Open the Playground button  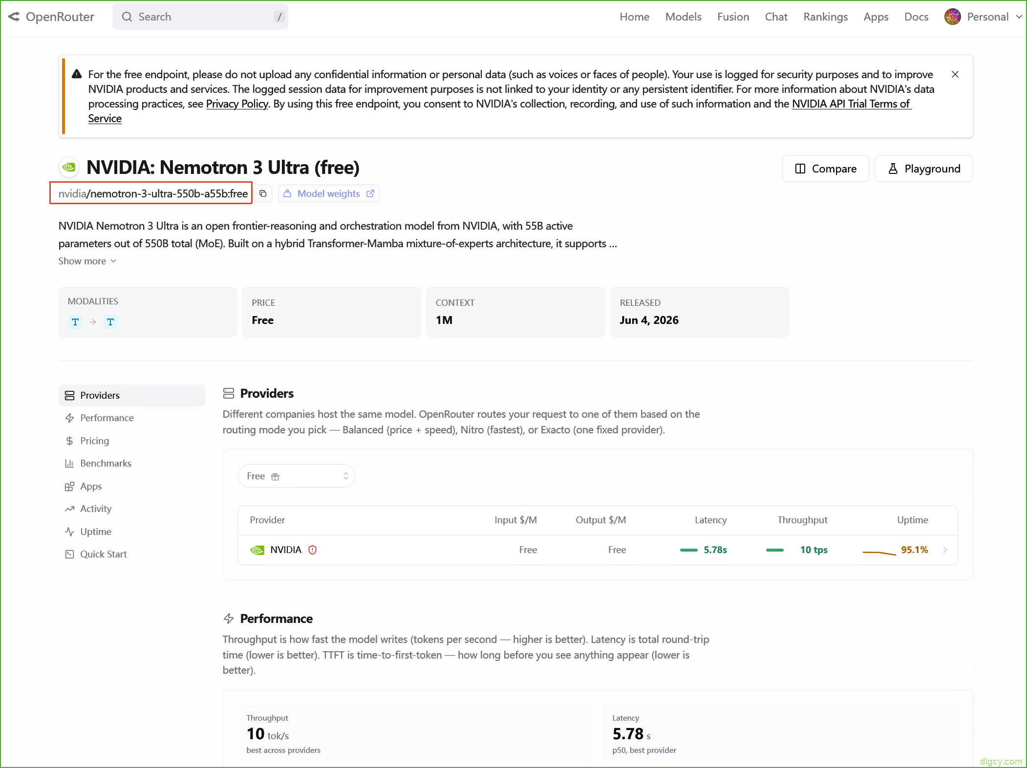924,169
